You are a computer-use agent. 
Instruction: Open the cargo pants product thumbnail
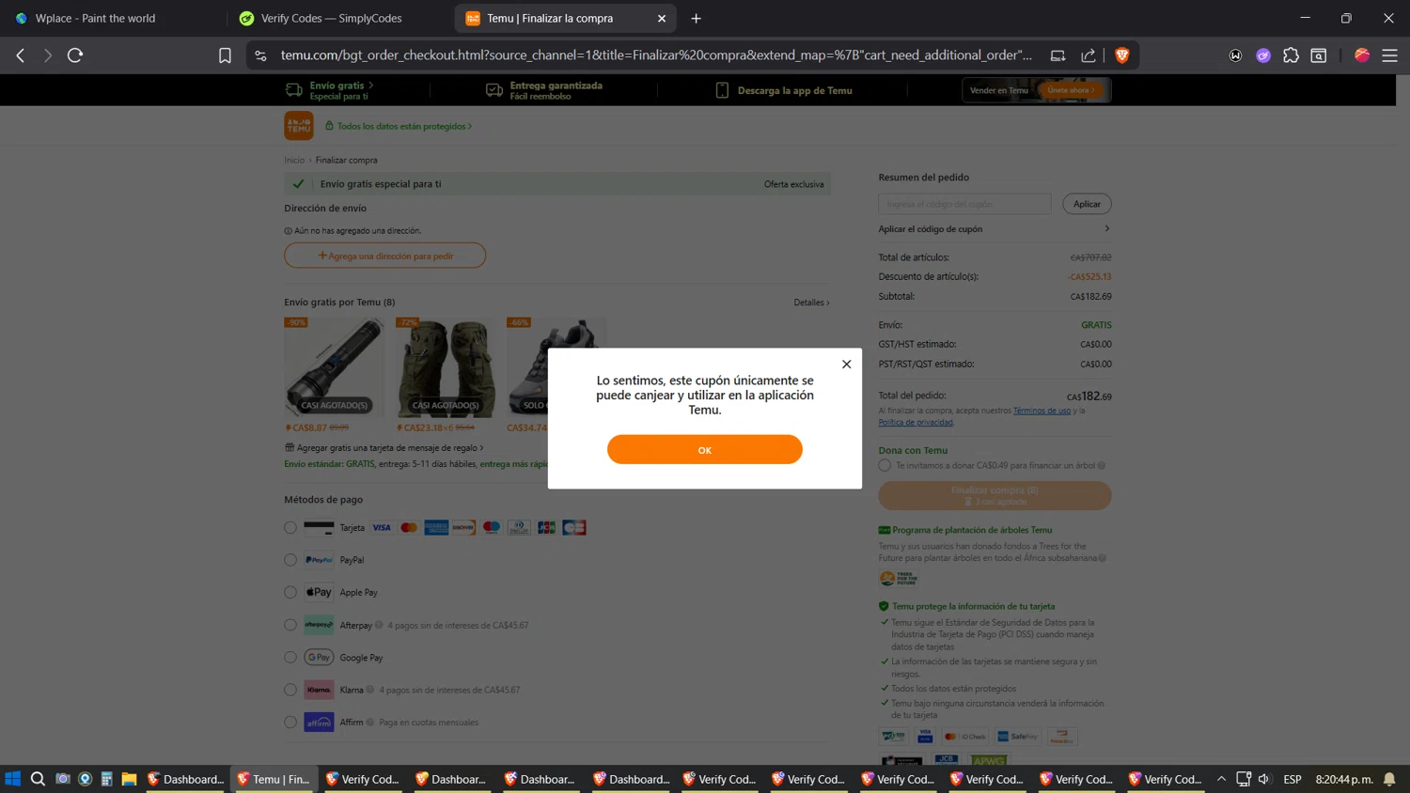coord(446,367)
